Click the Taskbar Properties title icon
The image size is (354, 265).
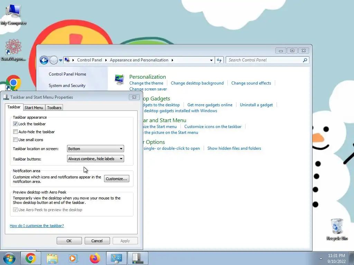pos(6,97)
